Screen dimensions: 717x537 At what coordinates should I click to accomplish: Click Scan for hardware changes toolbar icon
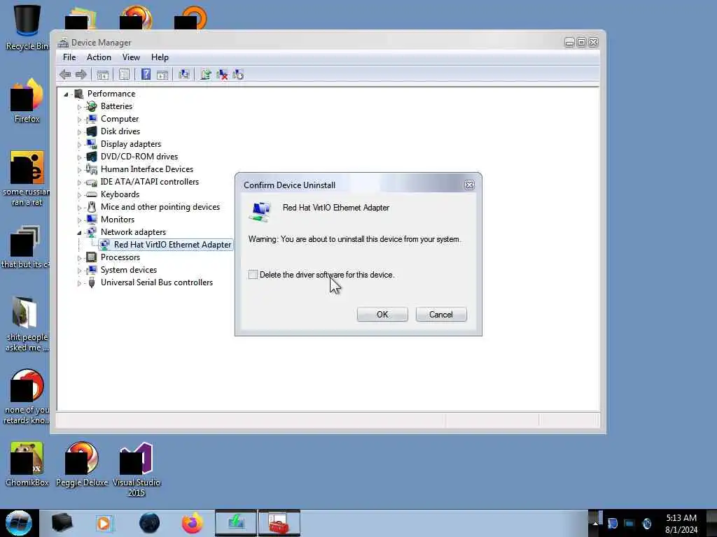coord(184,74)
